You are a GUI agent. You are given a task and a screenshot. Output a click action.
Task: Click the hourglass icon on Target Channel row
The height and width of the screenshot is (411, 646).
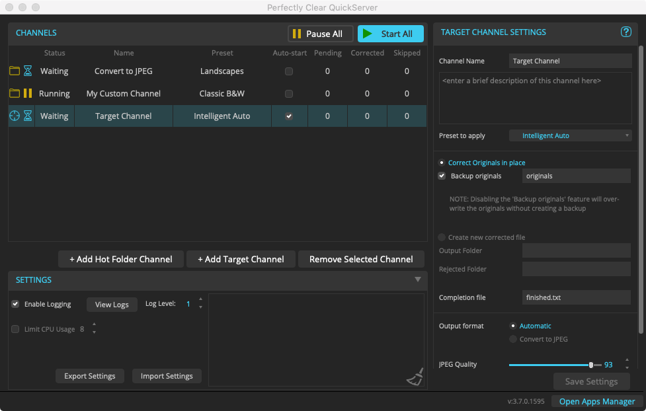[28, 116]
